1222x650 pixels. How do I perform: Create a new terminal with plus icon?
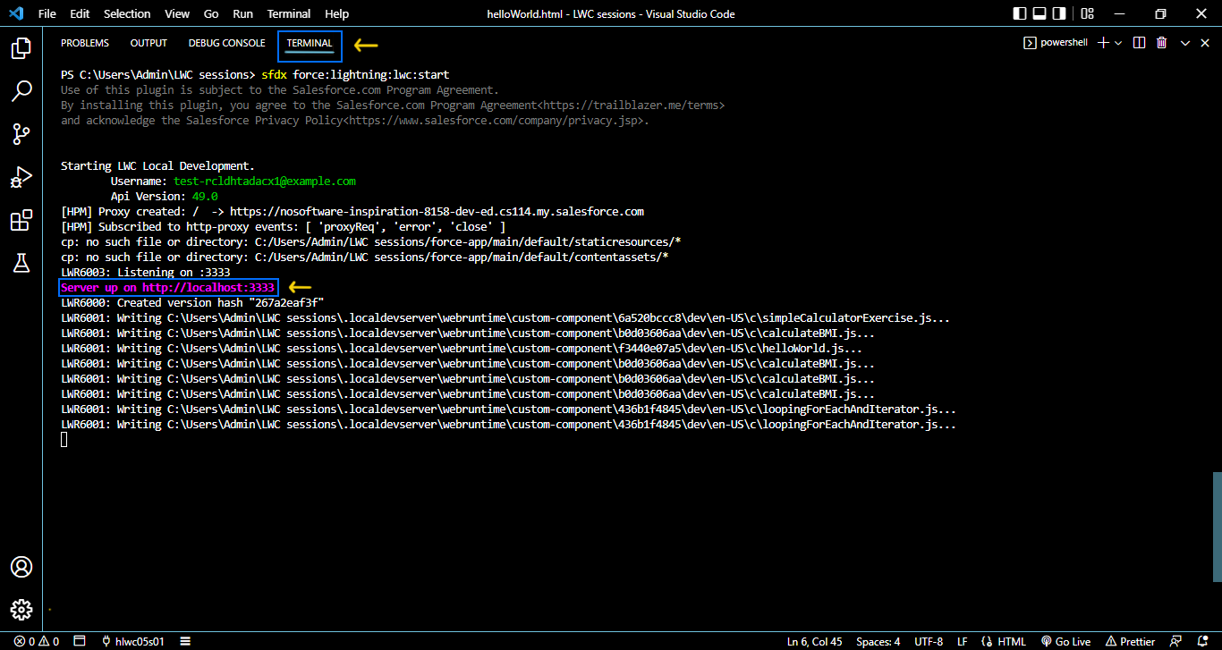[x=1103, y=43]
